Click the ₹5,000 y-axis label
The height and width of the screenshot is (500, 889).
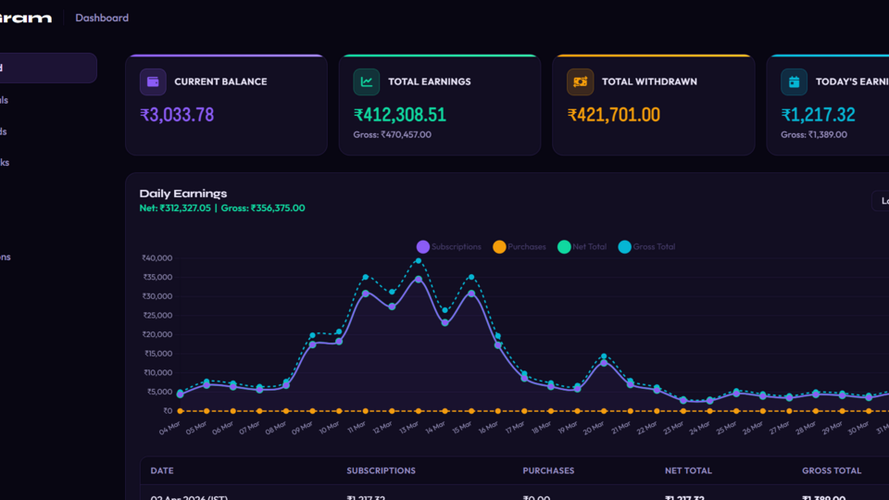pos(159,392)
